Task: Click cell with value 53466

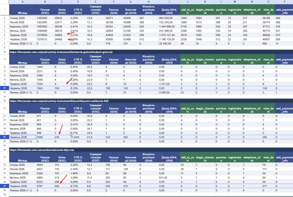Action: click(131, 39)
